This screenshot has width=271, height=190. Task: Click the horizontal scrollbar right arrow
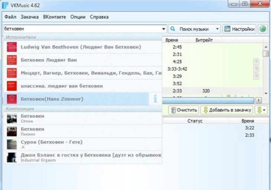pos(259,100)
